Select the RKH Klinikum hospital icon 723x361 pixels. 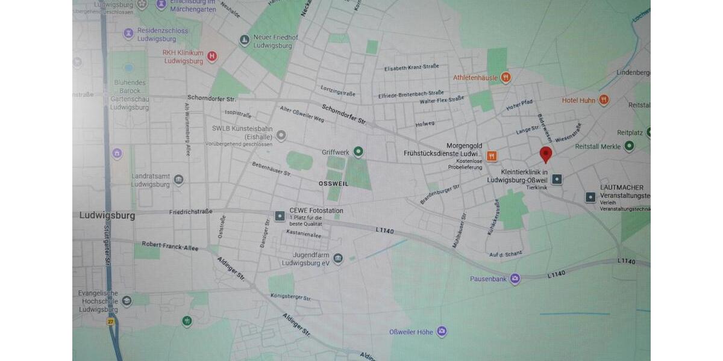point(211,57)
